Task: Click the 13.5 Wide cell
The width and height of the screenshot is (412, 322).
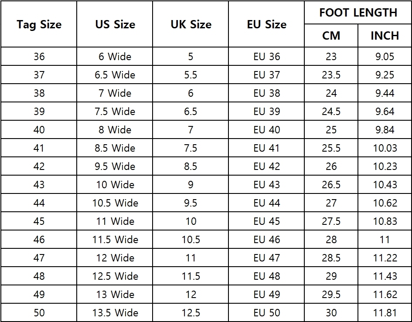Action: click(115, 312)
